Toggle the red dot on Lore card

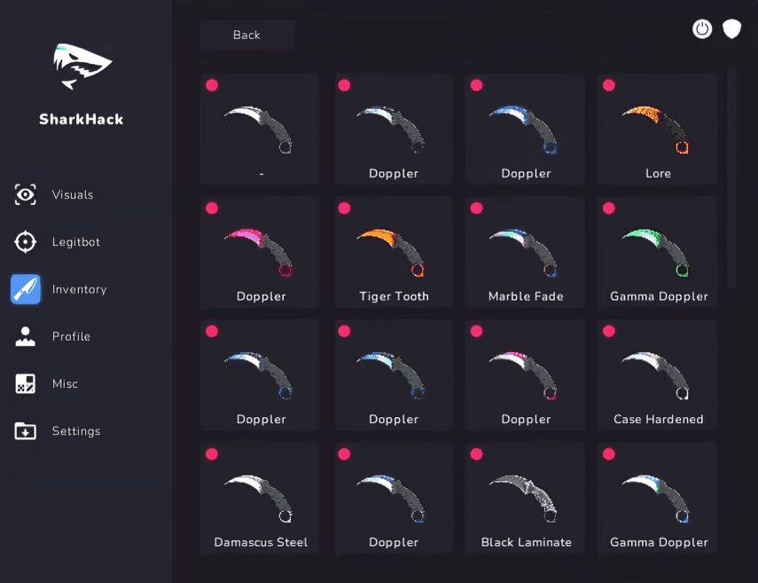point(609,85)
